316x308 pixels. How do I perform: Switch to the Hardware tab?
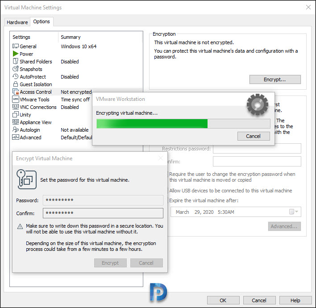(17, 22)
